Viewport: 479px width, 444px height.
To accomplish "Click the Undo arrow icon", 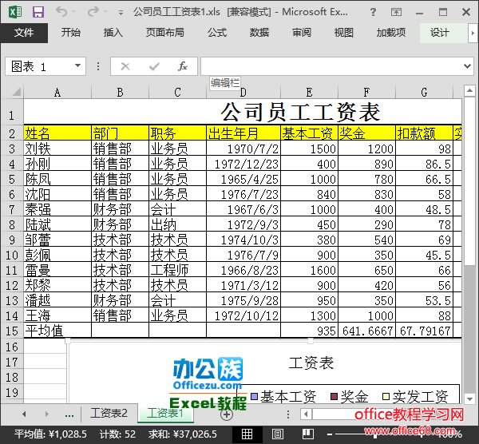I will click(62, 12).
